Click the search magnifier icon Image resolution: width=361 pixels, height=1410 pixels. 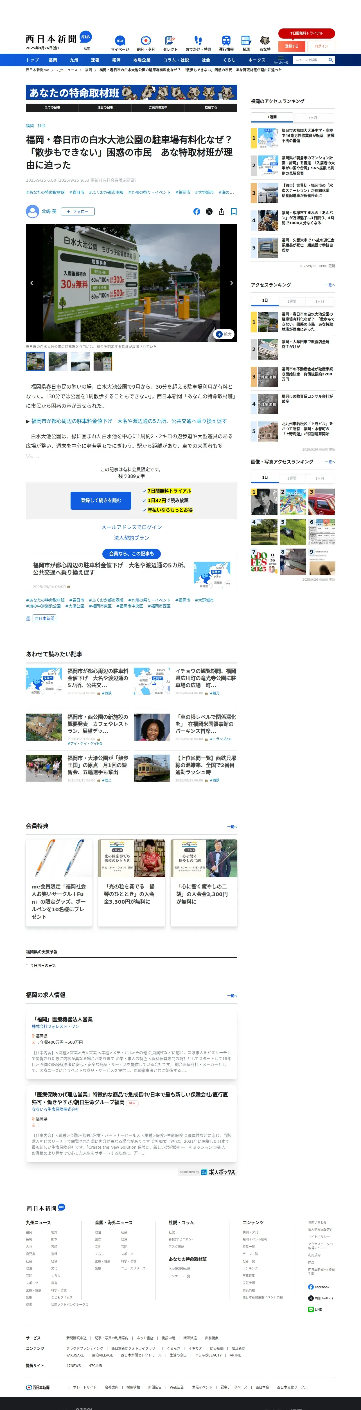point(330,60)
